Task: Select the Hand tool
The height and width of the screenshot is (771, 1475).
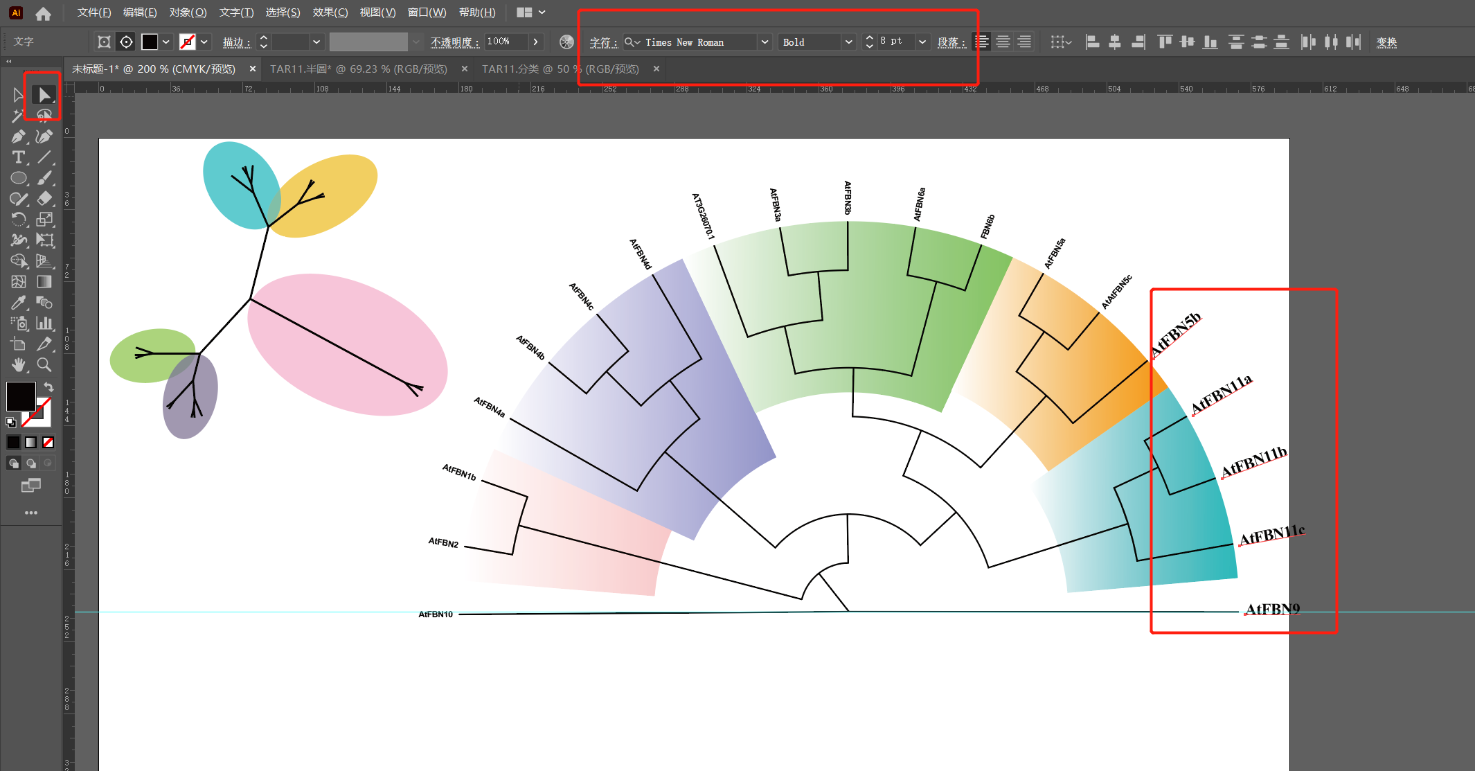Action: point(19,364)
